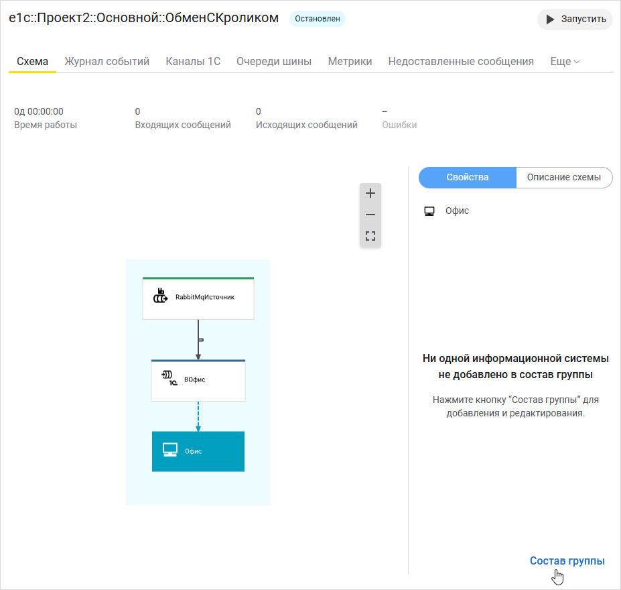621x590 pixels.
Task: Click the zoom-out icon on the schema
Action: 370,215
